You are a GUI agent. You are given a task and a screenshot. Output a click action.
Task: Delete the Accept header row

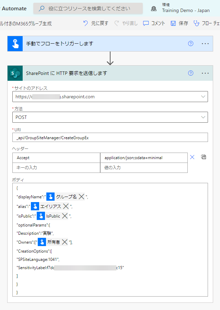(x=192, y=157)
